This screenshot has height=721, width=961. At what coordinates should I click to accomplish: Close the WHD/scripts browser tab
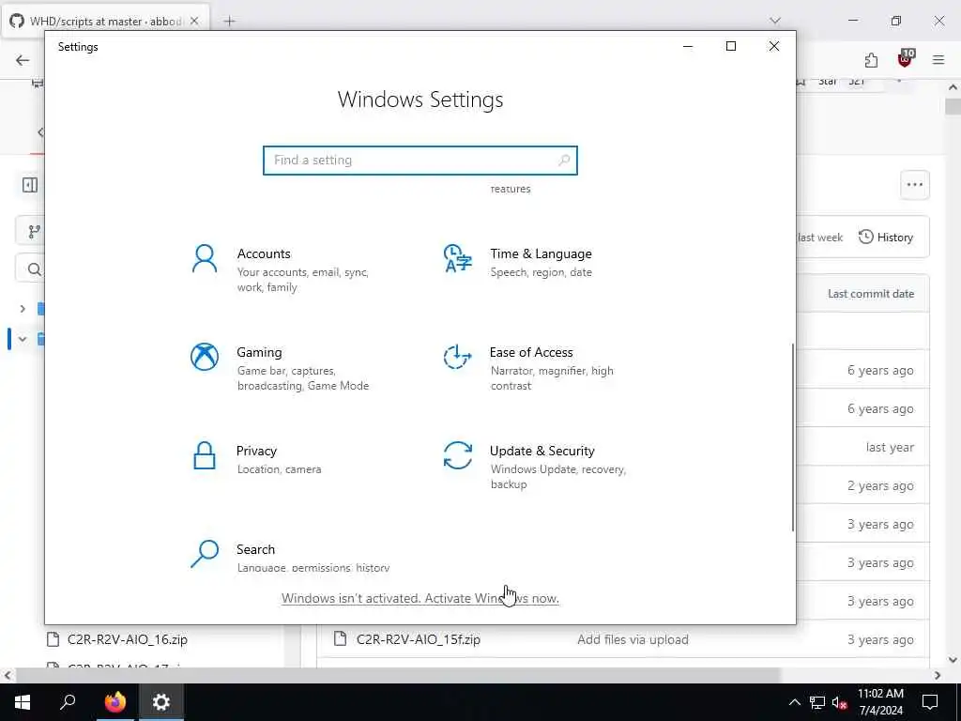pos(194,21)
